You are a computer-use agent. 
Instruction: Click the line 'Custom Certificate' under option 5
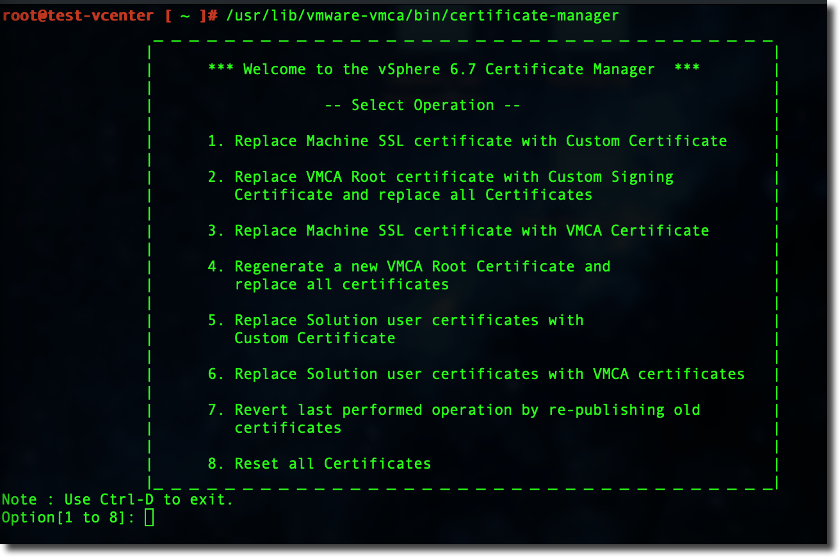tap(314, 338)
